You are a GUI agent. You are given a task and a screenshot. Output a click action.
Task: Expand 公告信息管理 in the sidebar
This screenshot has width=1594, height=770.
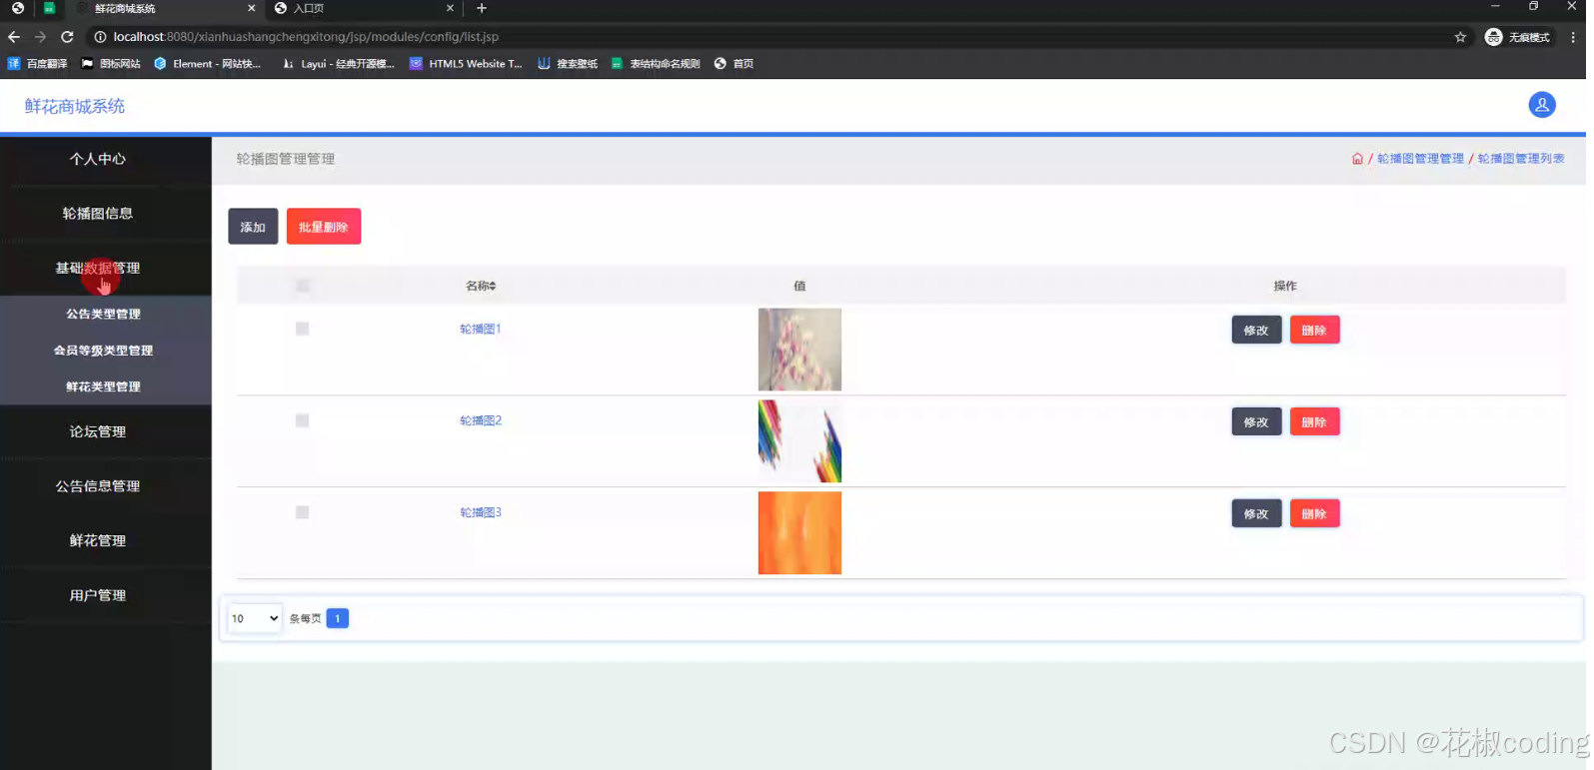pyautogui.click(x=98, y=486)
